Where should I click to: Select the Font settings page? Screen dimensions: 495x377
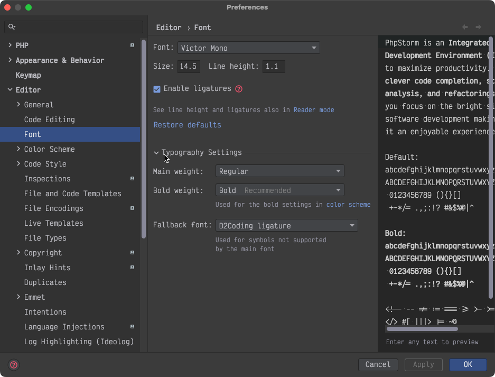tap(70, 134)
